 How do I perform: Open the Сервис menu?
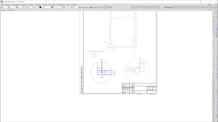click(x=45, y=5)
